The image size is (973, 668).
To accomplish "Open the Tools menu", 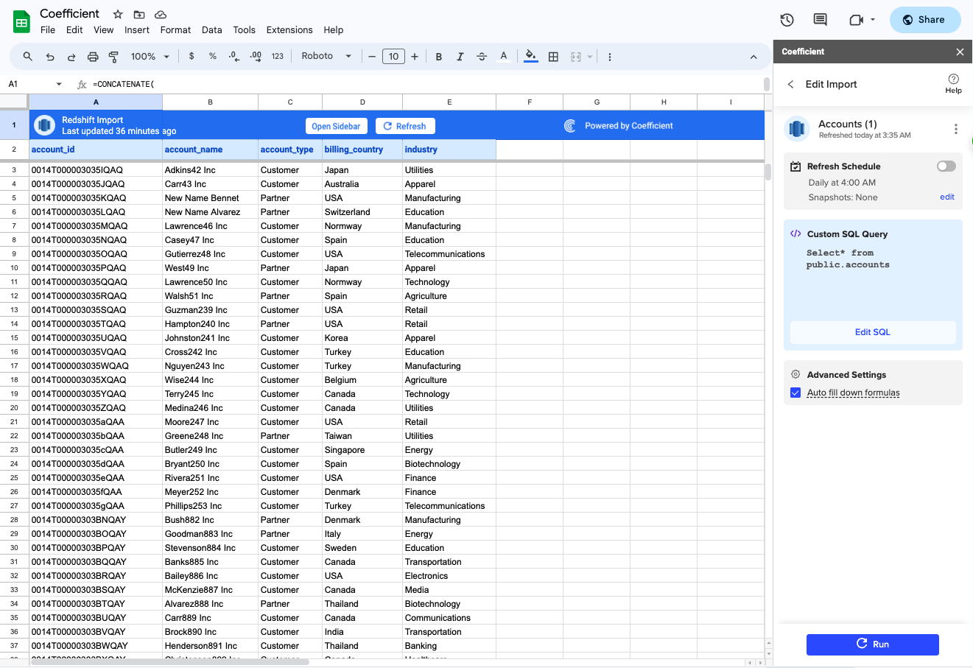I will [244, 30].
